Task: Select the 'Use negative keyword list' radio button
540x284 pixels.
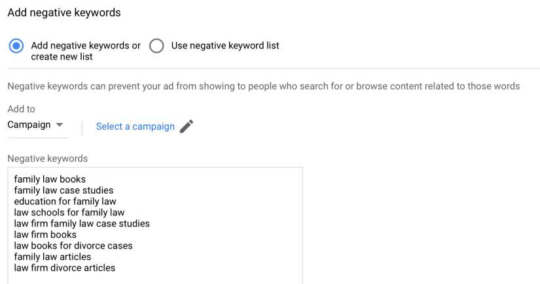Action: pyautogui.click(x=156, y=46)
